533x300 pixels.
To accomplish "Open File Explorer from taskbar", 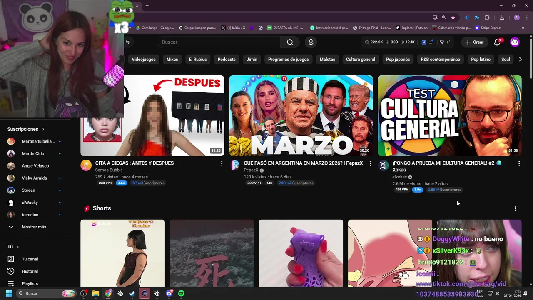I will click(x=95, y=293).
